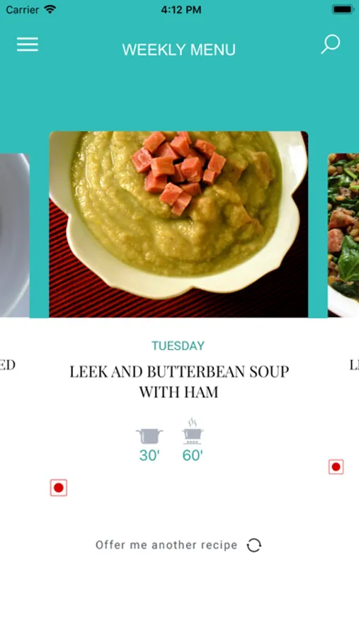Tap the 4:12 PM clock

click(x=181, y=10)
